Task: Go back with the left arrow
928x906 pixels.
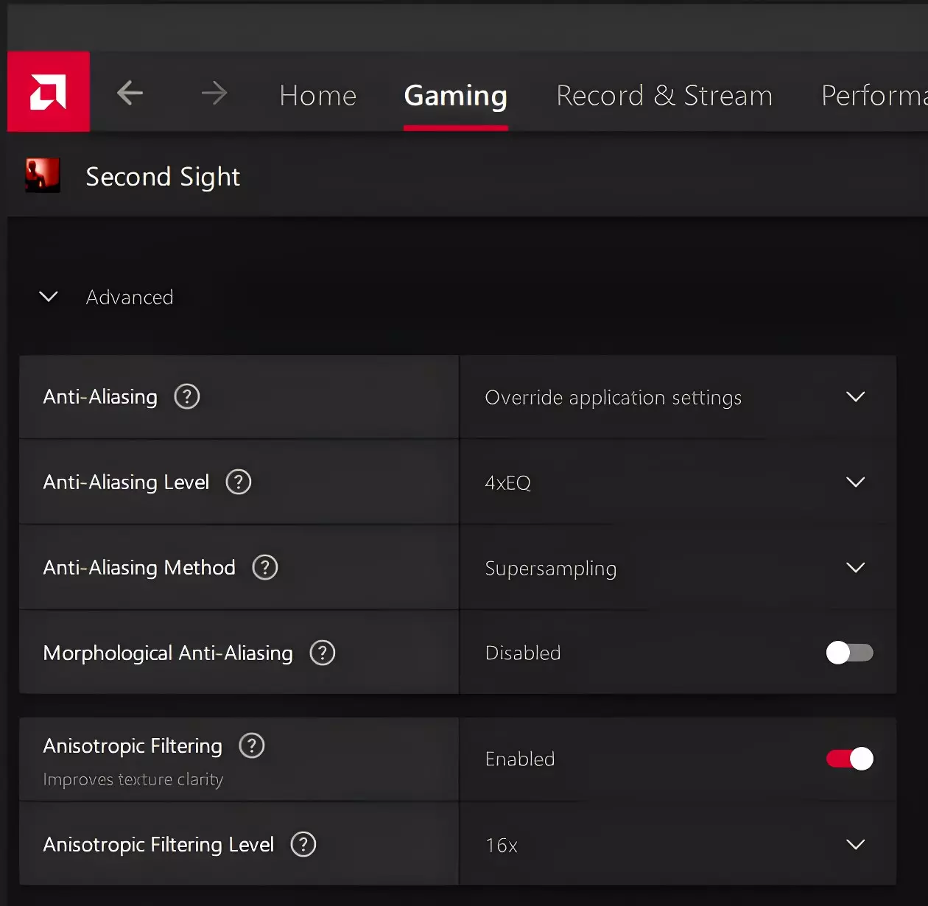Action: (130, 93)
